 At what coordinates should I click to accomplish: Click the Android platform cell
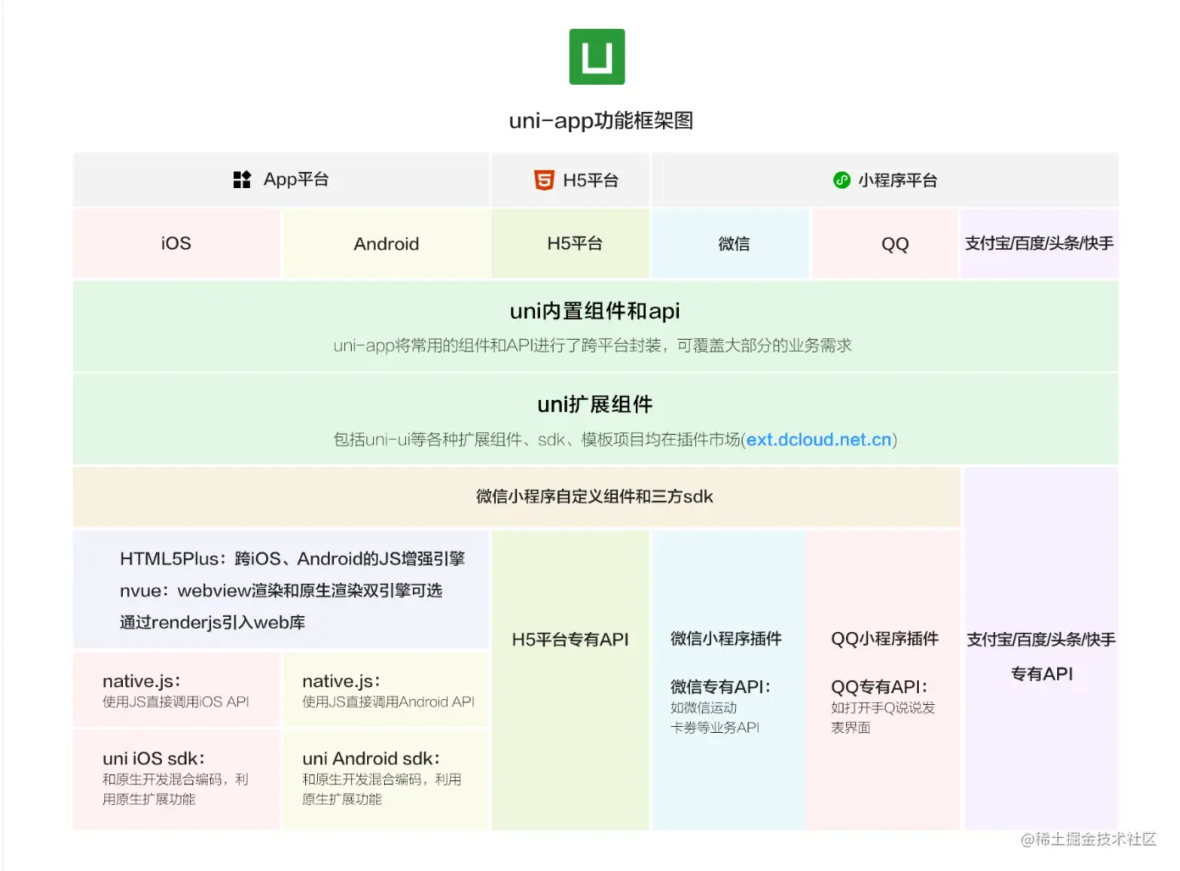pyautogui.click(x=386, y=243)
